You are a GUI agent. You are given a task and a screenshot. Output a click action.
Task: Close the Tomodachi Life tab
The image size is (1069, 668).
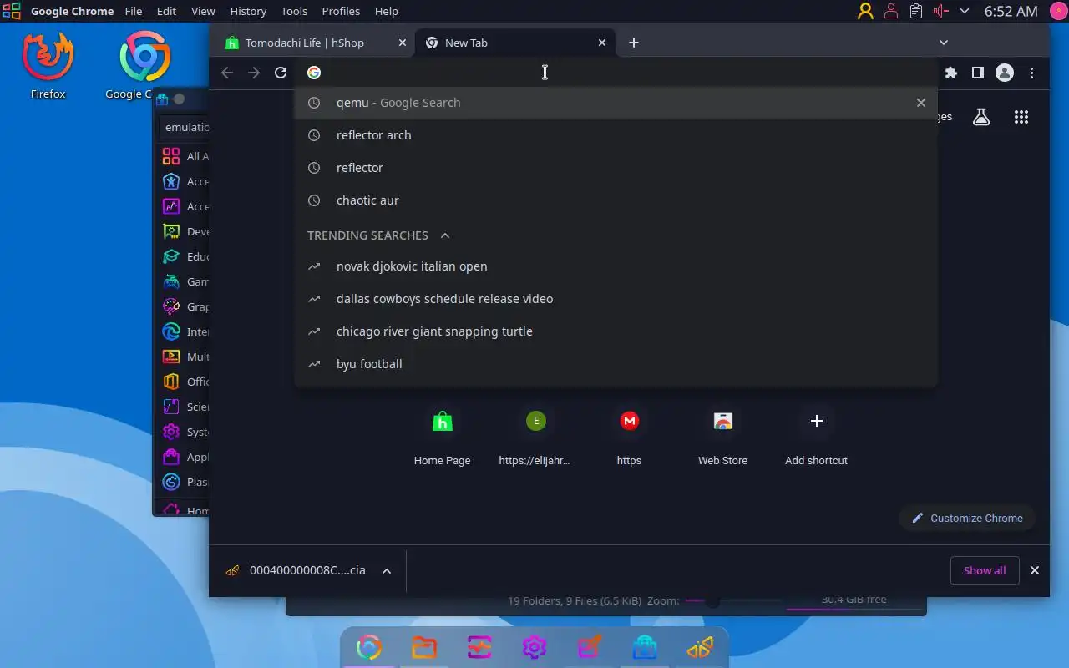403,43
